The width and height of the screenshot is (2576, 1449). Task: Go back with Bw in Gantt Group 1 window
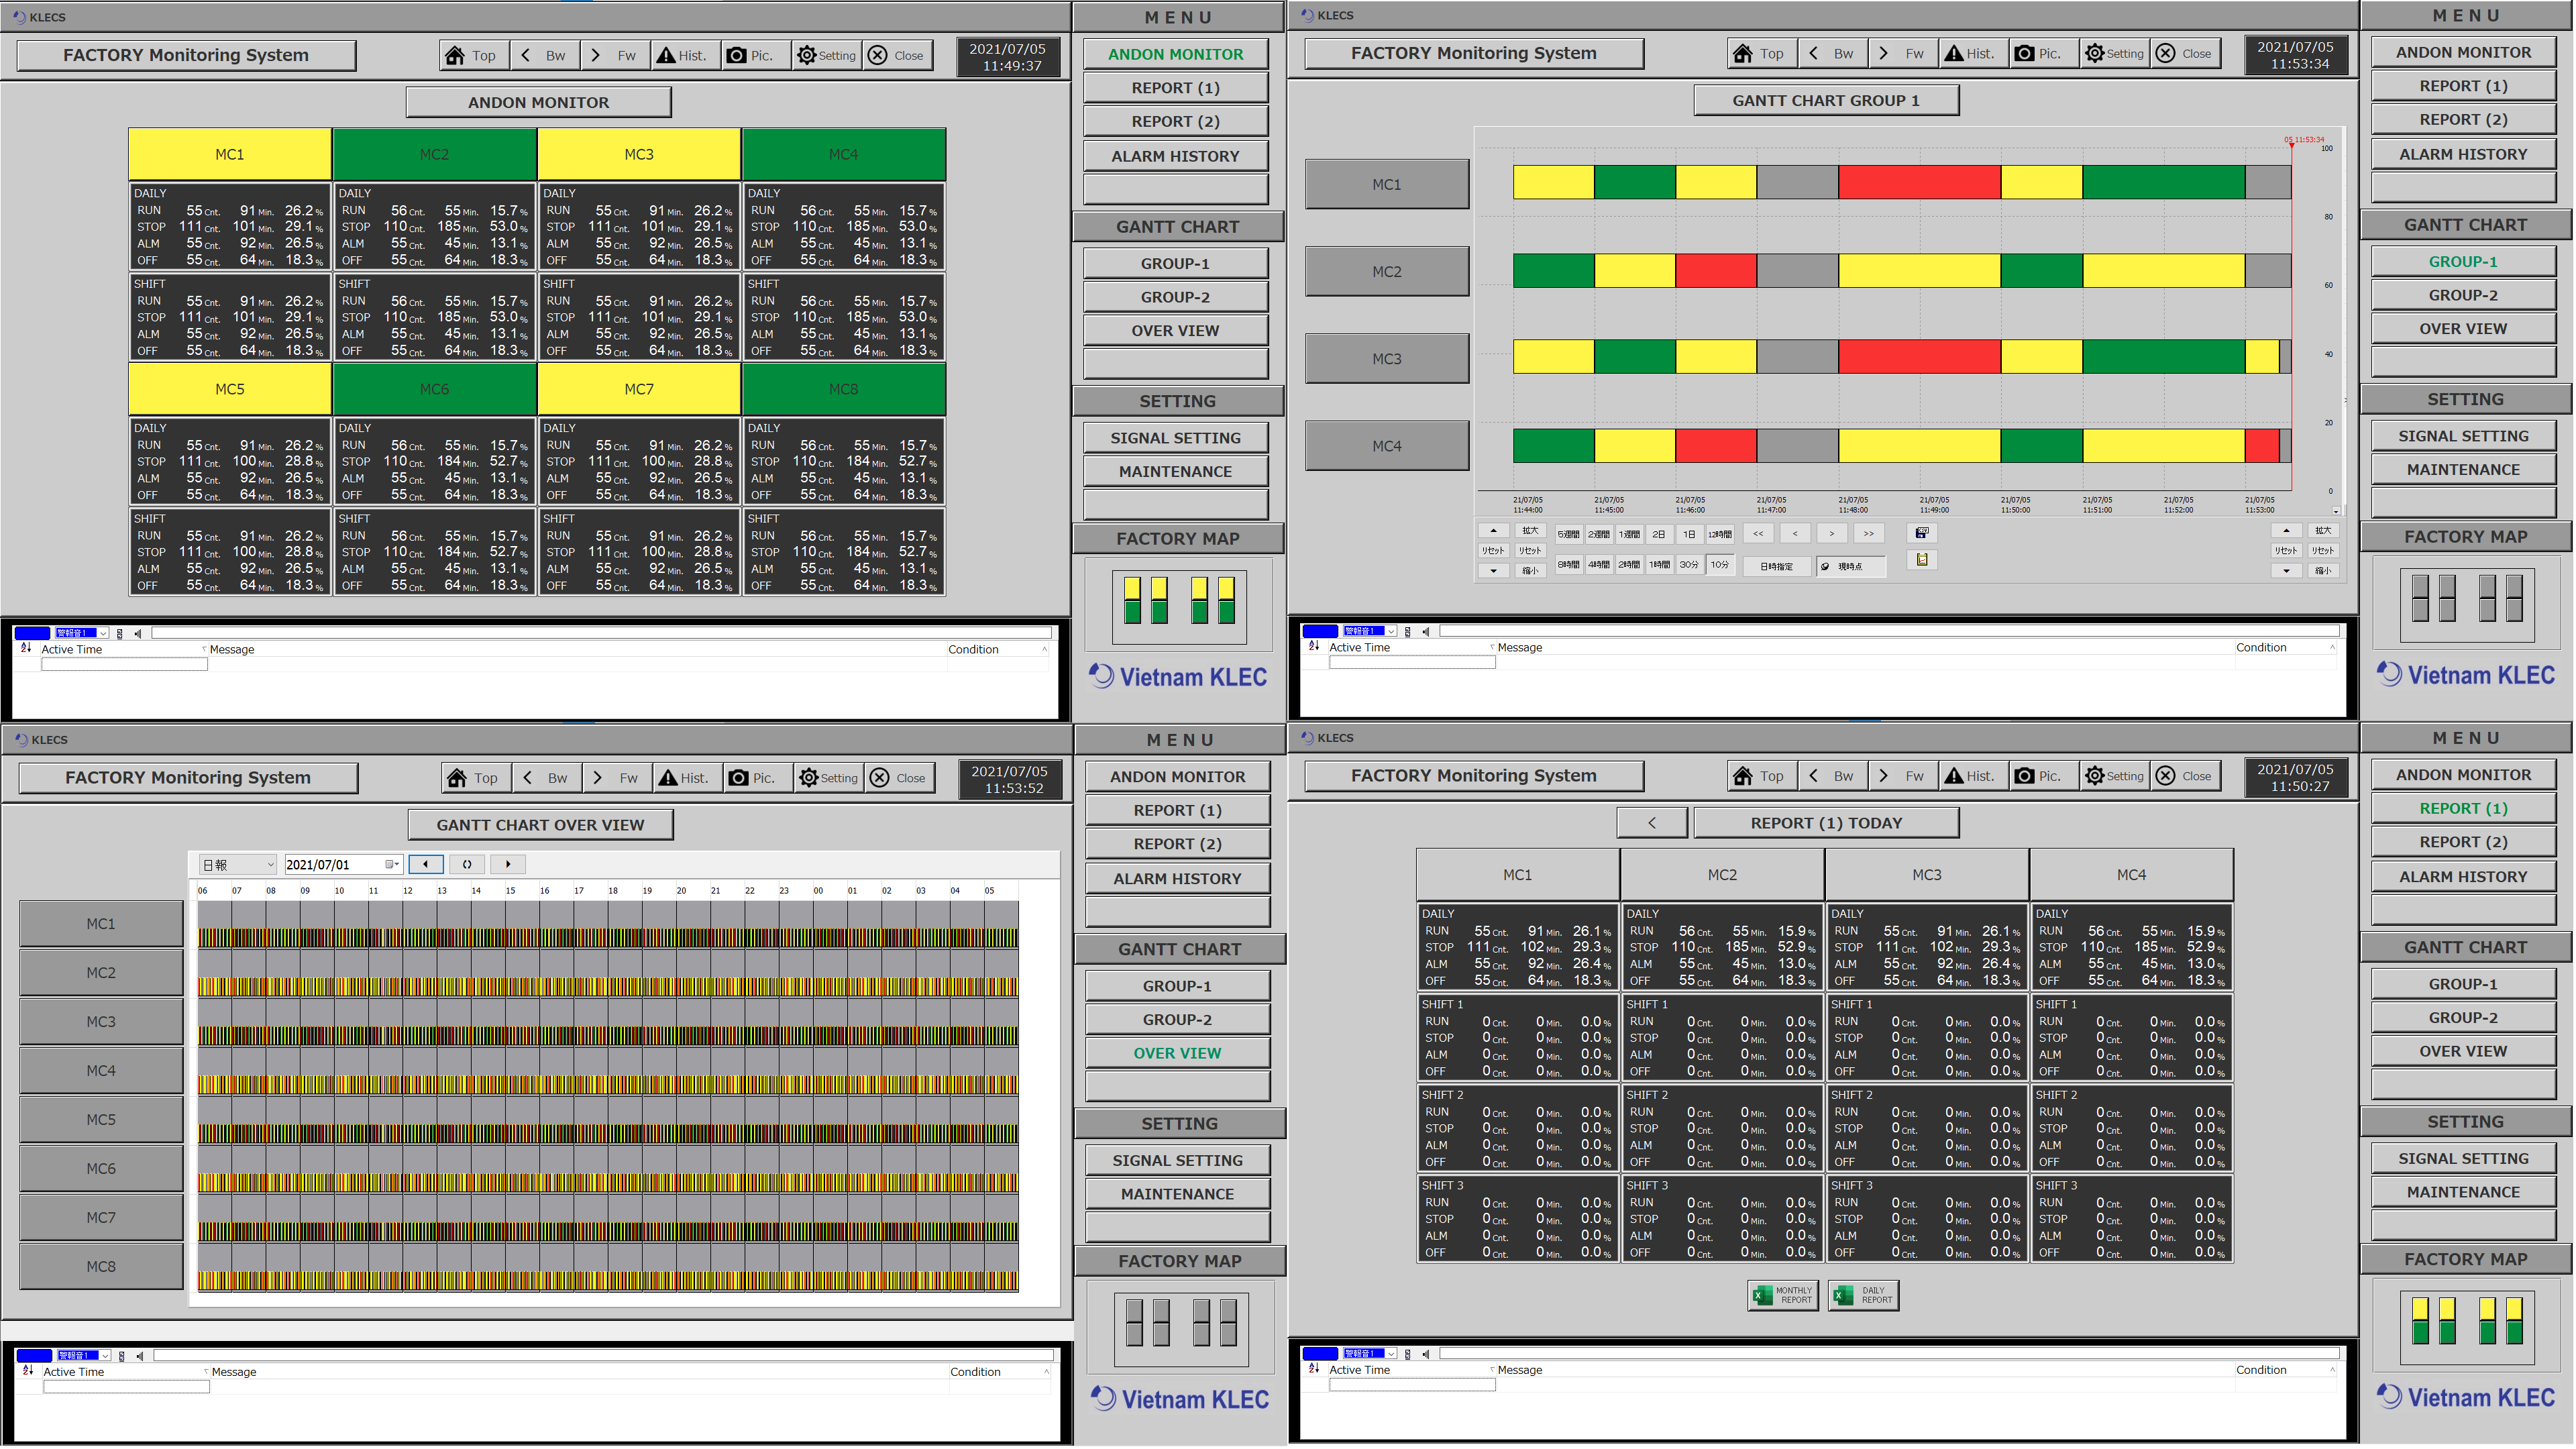pyautogui.click(x=1832, y=54)
